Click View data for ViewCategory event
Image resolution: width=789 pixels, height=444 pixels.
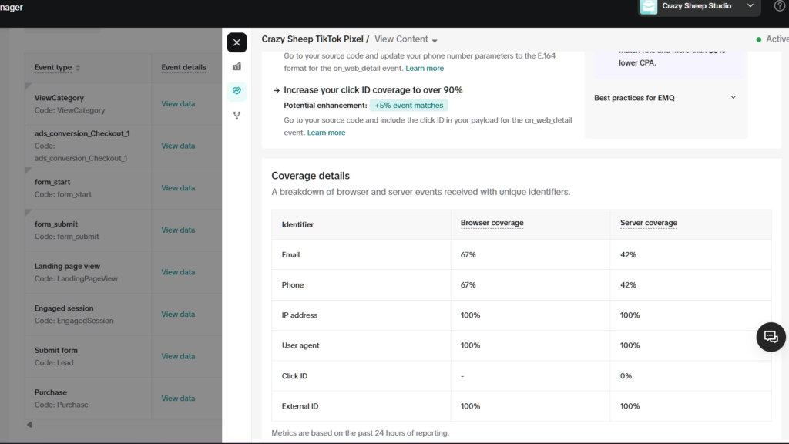178,104
